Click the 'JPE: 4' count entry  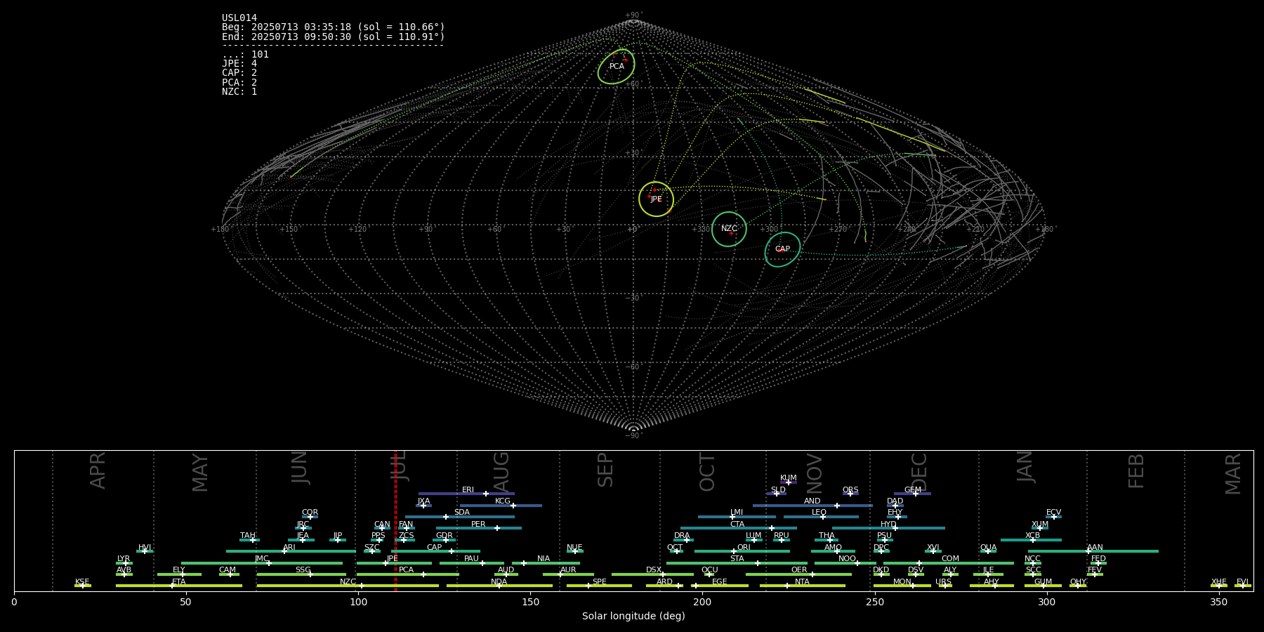(x=239, y=64)
